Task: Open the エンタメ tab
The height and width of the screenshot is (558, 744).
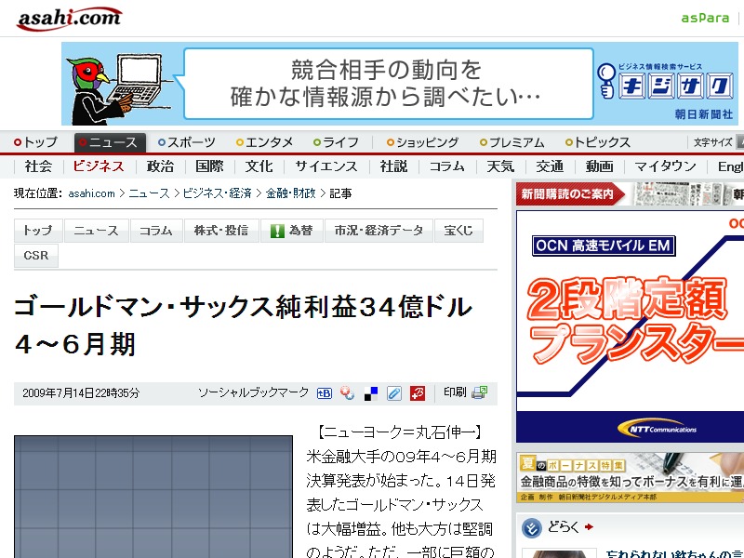Action: point(265,142)
